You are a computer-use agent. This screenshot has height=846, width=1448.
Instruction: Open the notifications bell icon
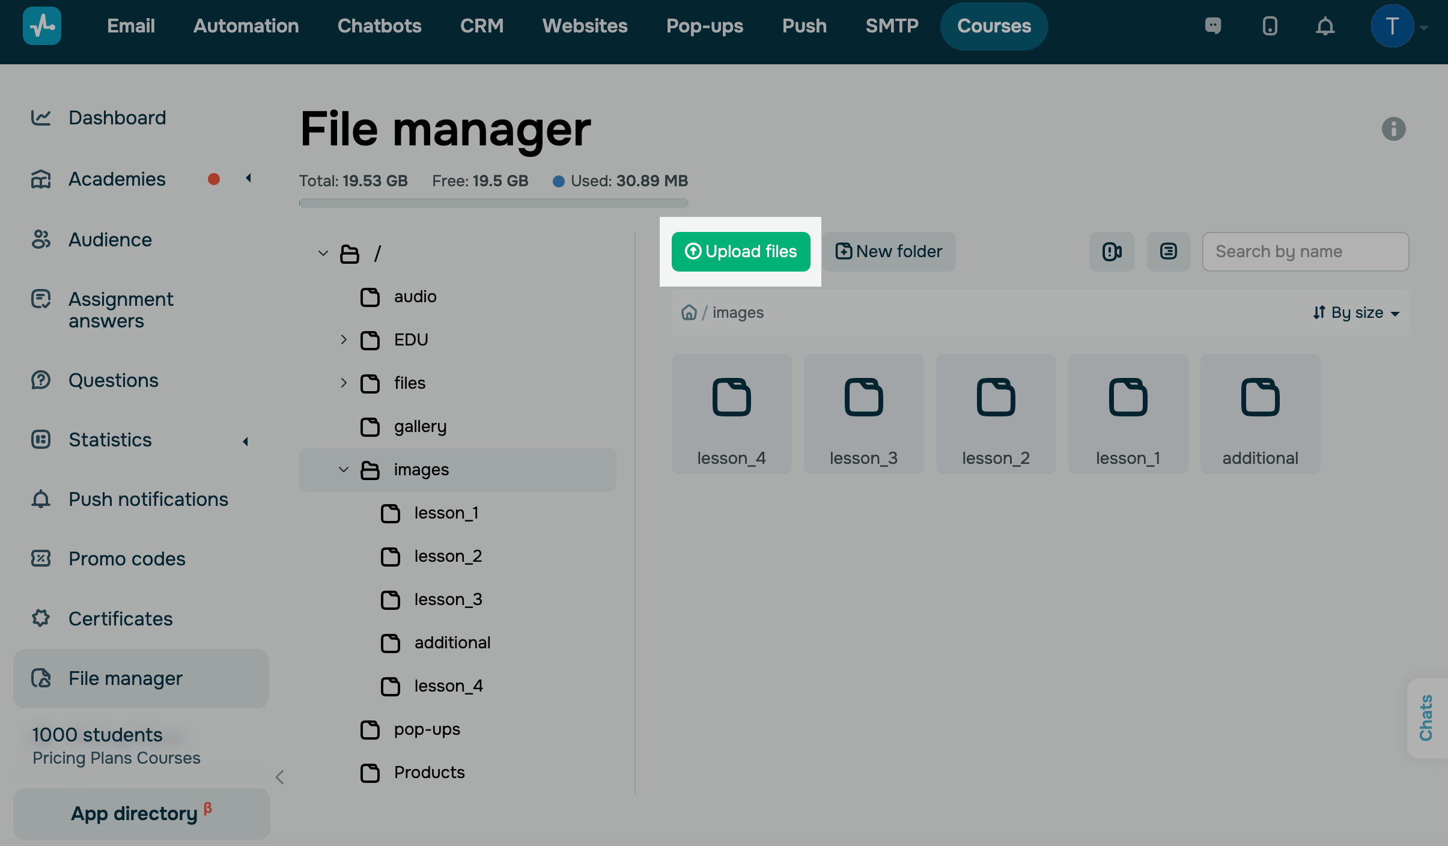(x=1325, y=26)
